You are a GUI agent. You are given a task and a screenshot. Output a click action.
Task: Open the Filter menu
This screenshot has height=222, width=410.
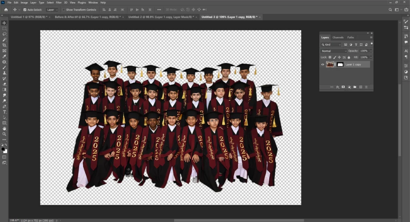click(x=59, y=2)
